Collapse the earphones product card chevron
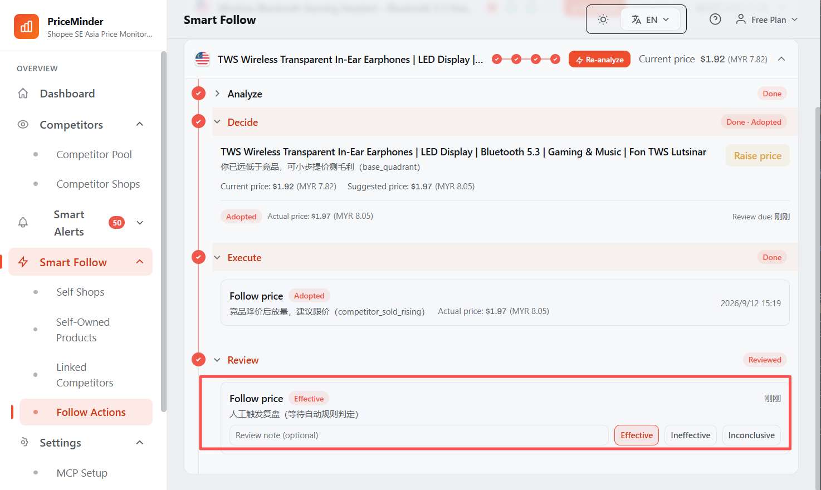Screen dimensions: 821x490 click(x=781, y=59)
